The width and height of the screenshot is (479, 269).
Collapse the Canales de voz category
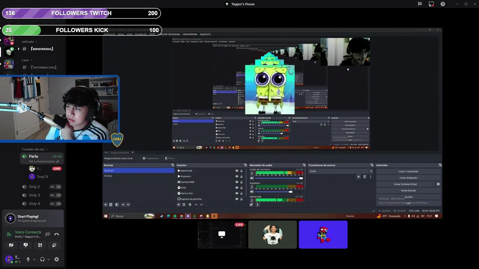pyautogui.click(x=34, y=149)
